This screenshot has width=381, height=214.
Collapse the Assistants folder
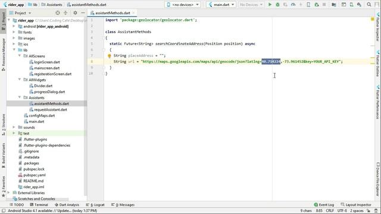(20, 97)
